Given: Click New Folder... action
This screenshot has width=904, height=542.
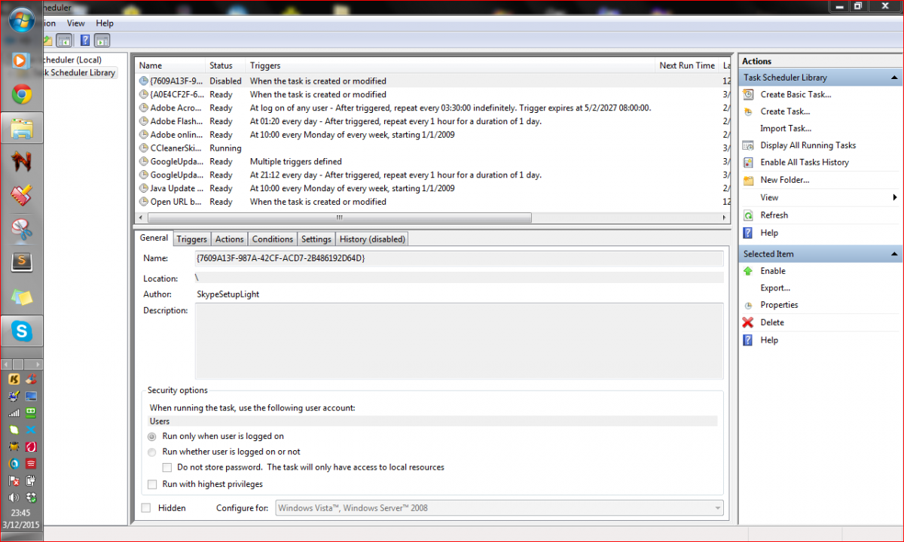Looking at the screenshot, I should [785, 180].
